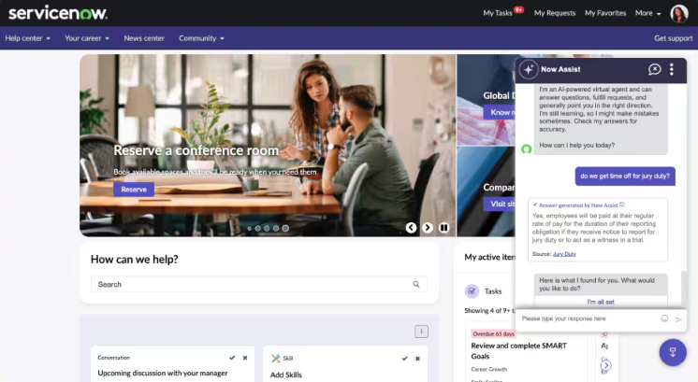Open My Favorites
The image size is (698, 382).
point(605,13)
